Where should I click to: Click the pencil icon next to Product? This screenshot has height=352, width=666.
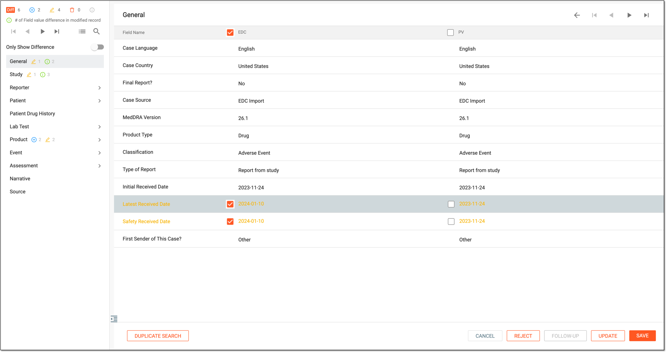tap(48, 140)
